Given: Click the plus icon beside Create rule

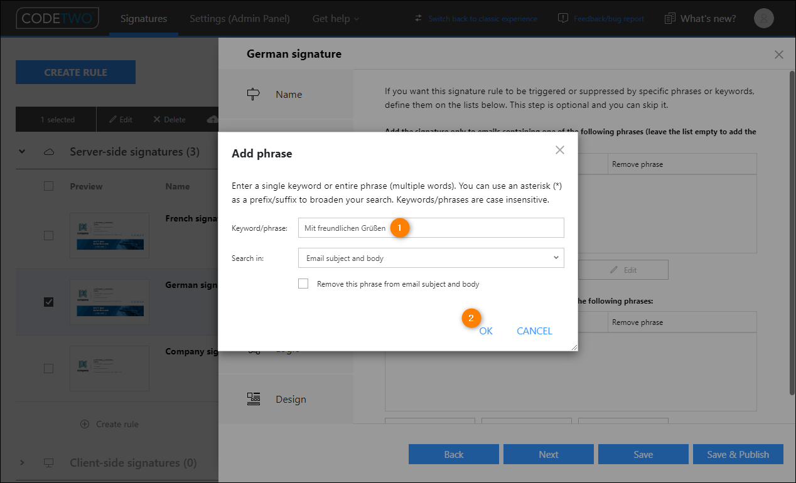Looking at the screenshot, I should [85, 424].
